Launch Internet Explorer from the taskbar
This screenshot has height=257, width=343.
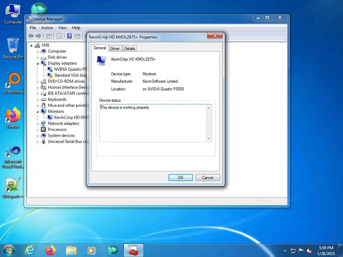(30, 250)
